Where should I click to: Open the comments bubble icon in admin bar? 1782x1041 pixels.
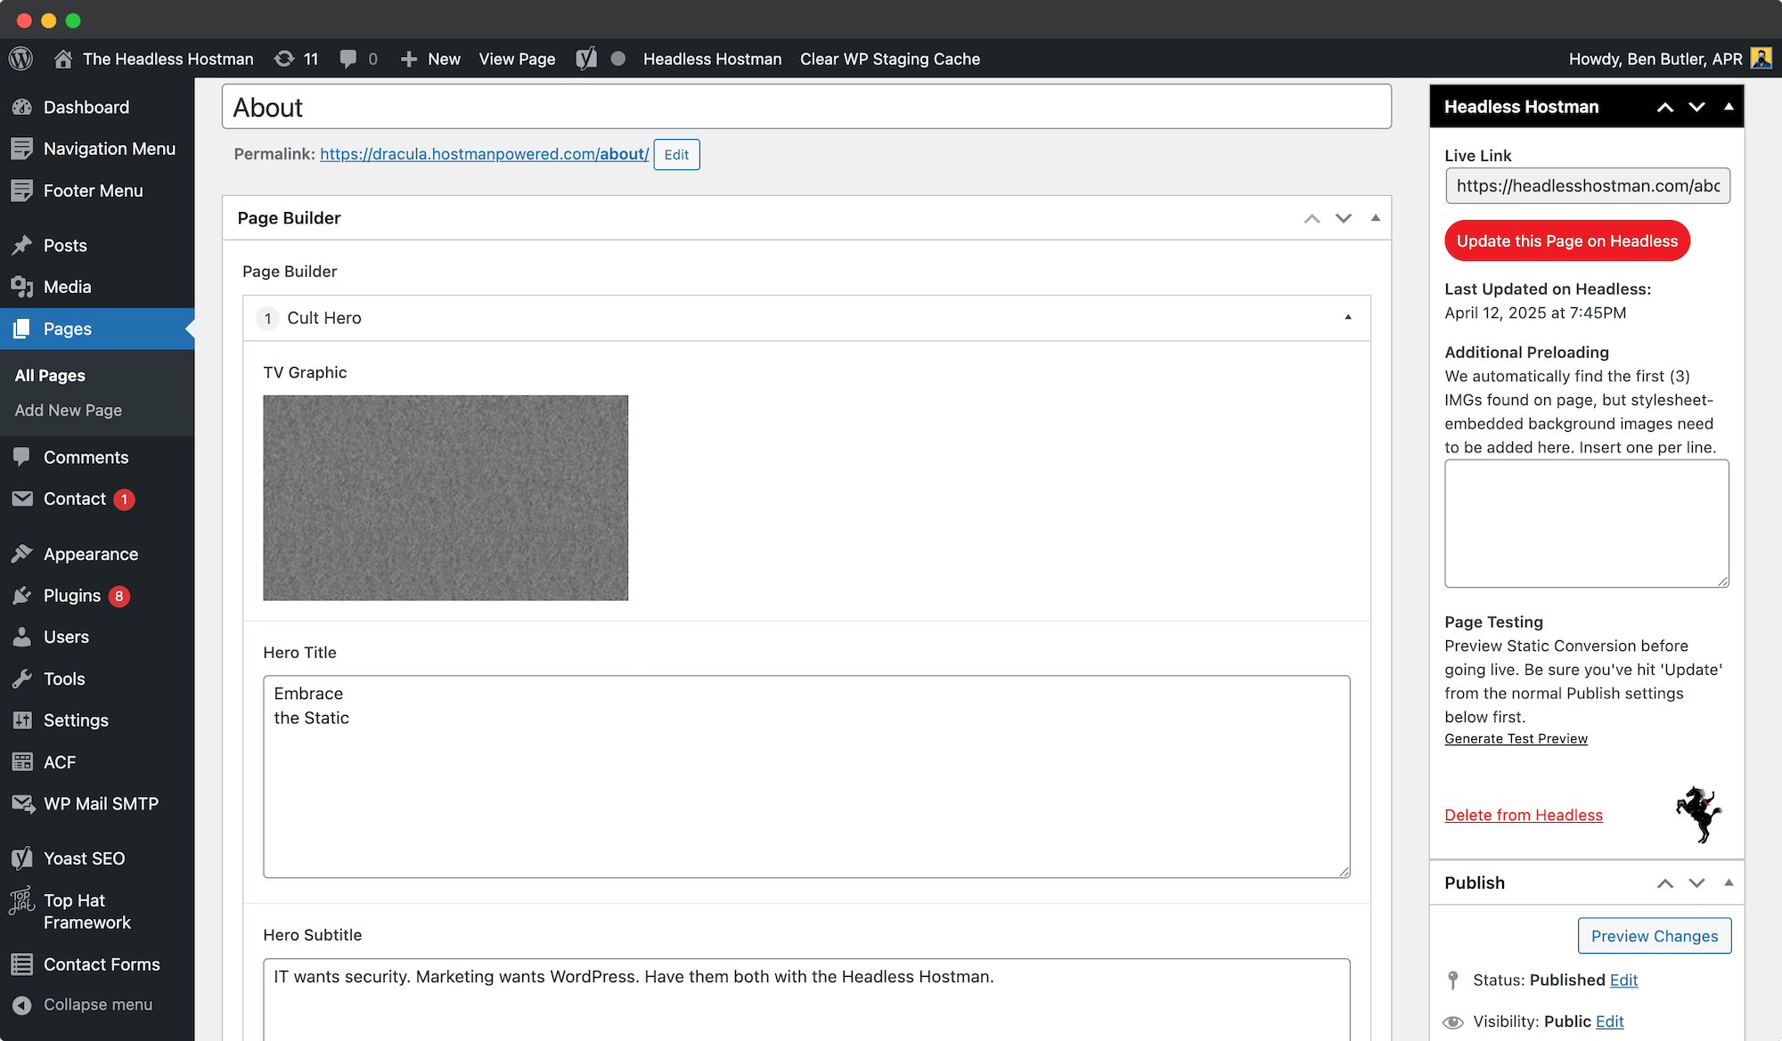tap(348, 59)
